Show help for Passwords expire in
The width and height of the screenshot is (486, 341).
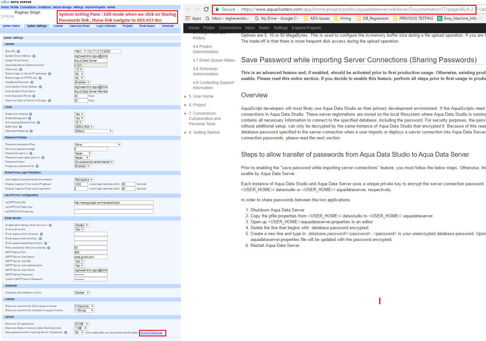point(31,153)
